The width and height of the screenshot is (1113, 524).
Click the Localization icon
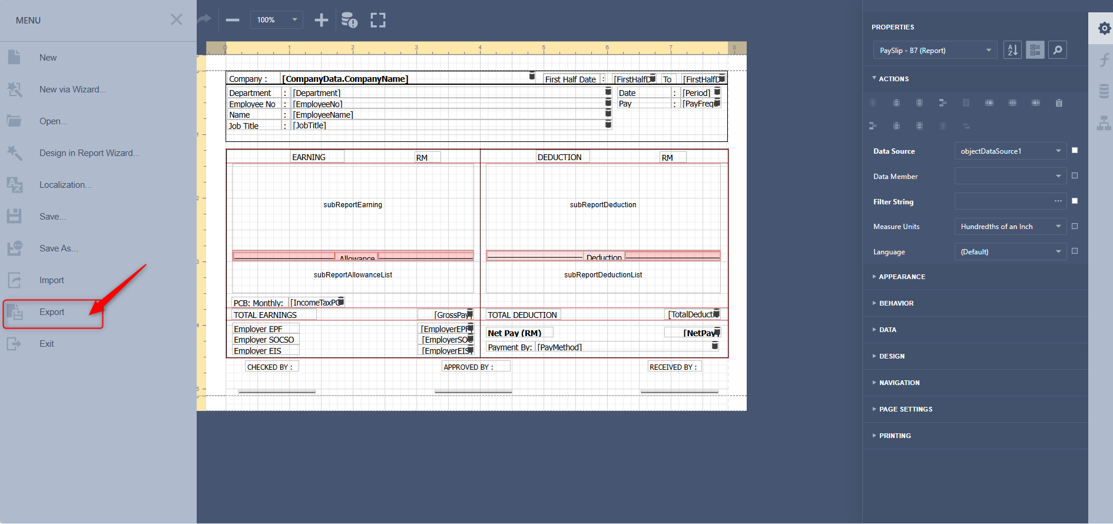14,184
